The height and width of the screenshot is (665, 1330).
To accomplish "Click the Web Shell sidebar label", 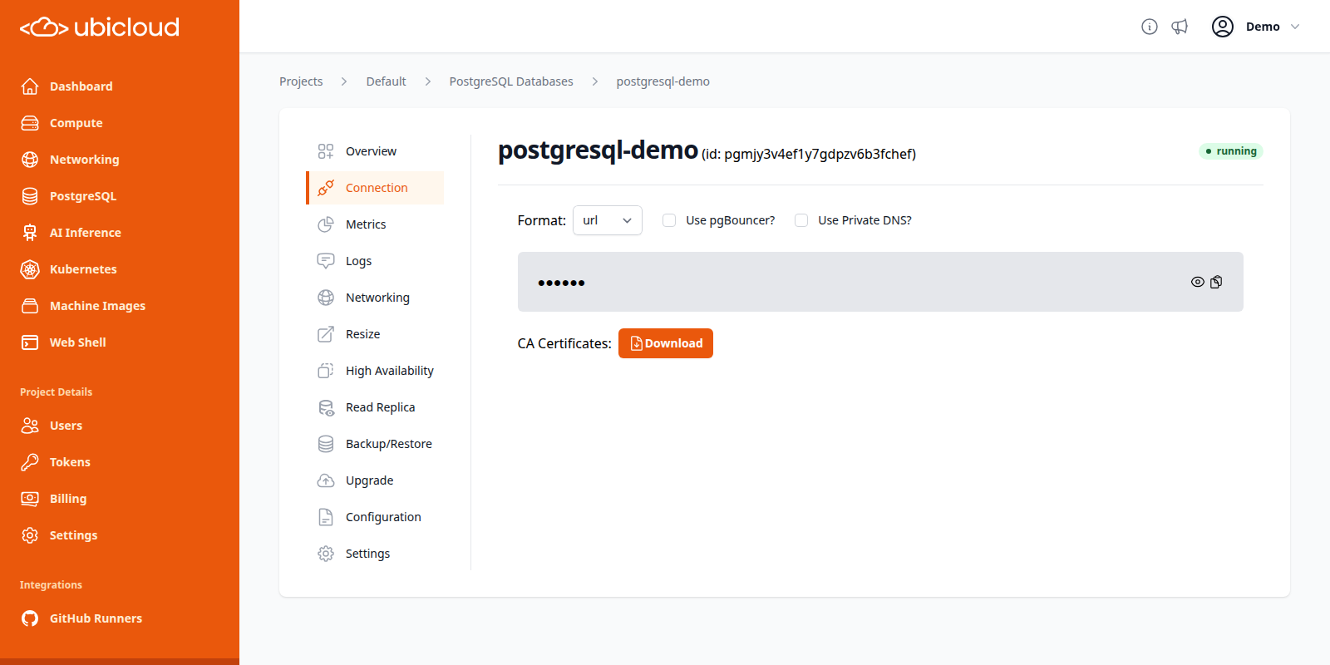I will (78, 342).
